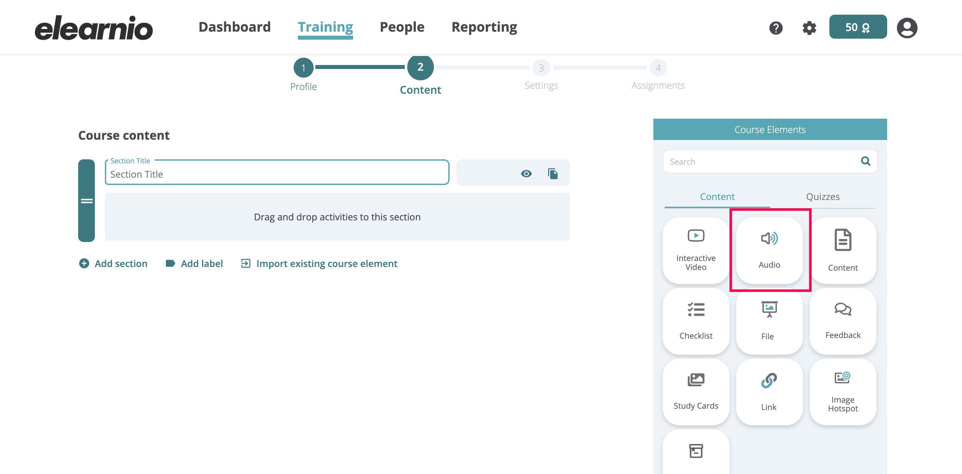Image resolution: width=962 pixels, height=474 pixels.
Task: Open the Training menu
Action: [x=325, y=28]
